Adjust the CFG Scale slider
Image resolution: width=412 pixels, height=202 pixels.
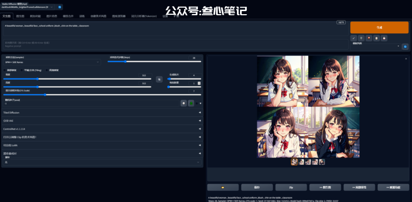point(102,95)
